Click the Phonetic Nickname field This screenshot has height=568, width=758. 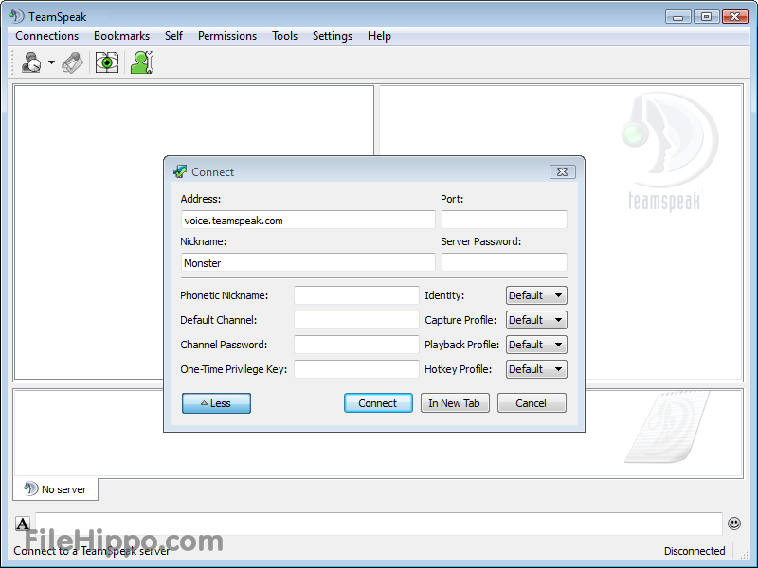tap(357, 295)
